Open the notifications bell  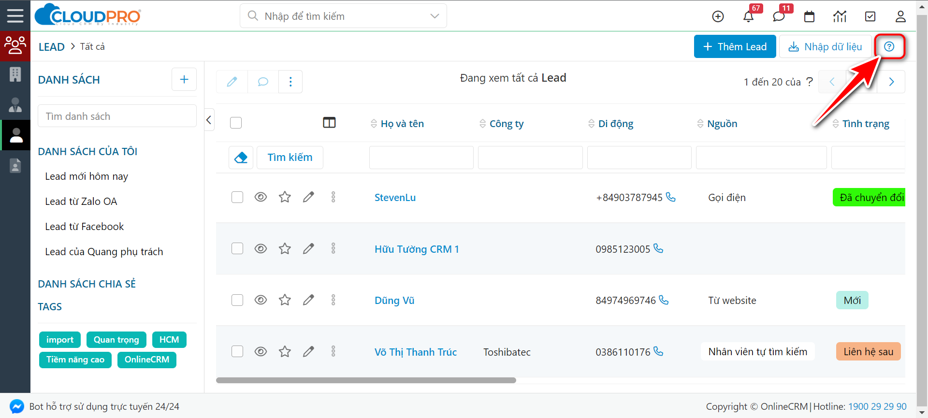(x=748, y=16)
